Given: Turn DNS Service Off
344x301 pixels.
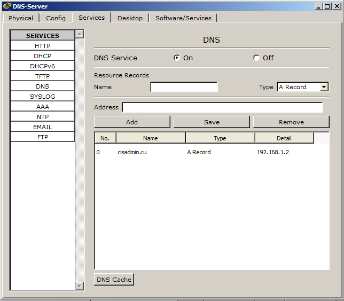Looking at the screenshot, I should 256,58.
